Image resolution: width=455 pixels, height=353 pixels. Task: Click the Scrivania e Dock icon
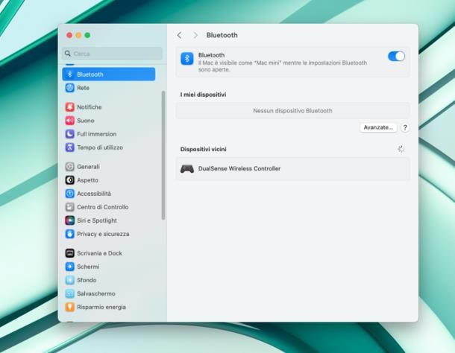69,253
